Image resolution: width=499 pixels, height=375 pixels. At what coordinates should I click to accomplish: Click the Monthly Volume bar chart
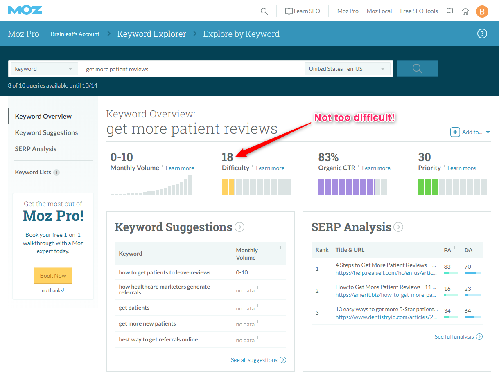[151, 185]
